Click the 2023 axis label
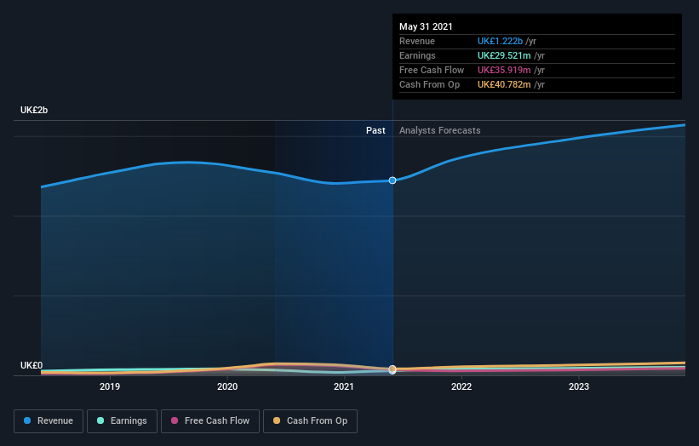Image resolution: width=699 pixels, height=446 pixels. [x=579, y=386]
